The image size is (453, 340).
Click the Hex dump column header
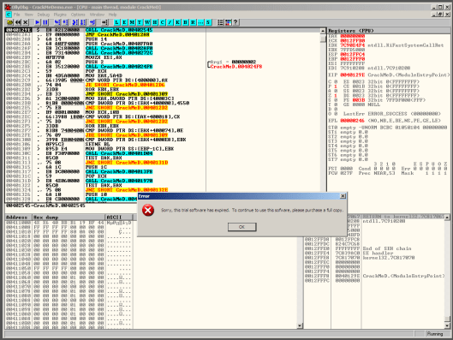[69, 218]
